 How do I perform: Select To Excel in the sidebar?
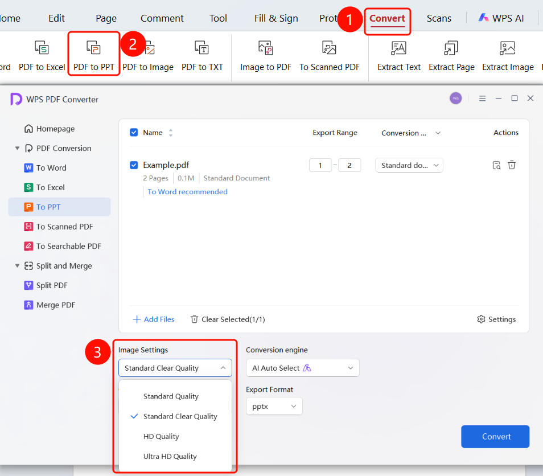pyautogui.click(x=44, y=187)
